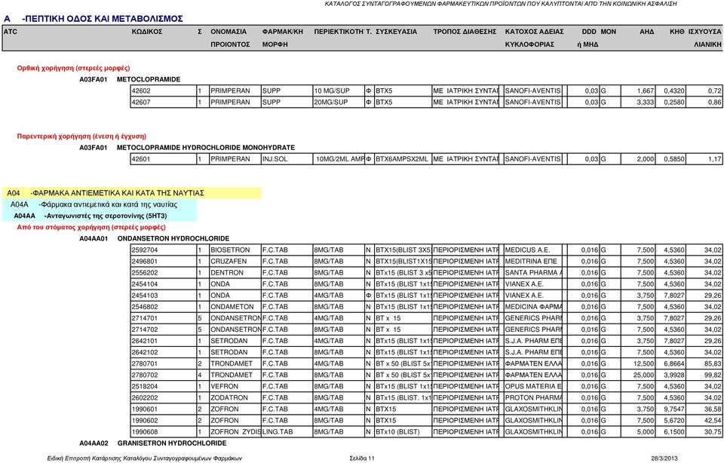Click the retail price 30,75
Image resolution: width=724 pixels, height=463 pixels.
click(713, 431)
